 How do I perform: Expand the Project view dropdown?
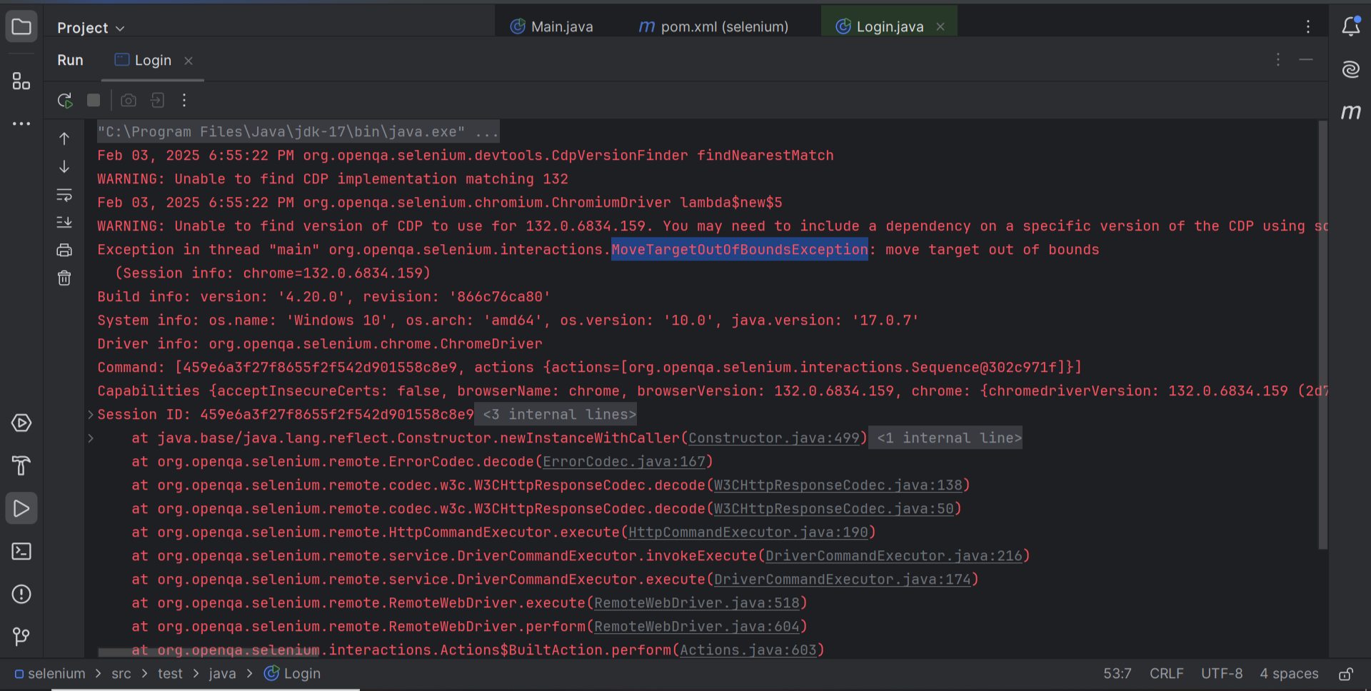pyautogui.click(x=91, y=28)
